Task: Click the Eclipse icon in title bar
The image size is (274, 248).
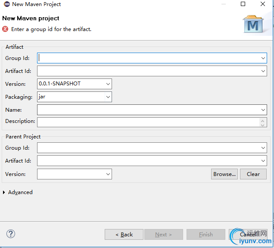Action: coord(7,4)
